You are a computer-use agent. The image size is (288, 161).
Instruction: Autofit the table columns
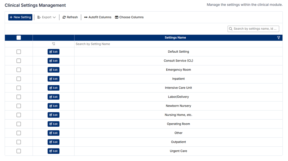(x=98, y=17)
